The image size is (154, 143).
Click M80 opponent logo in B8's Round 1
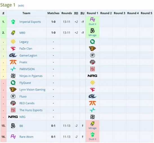[92, 124]
